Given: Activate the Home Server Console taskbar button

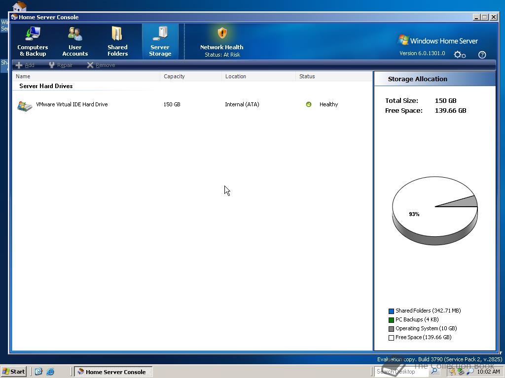Looking at the screenshot, I should pos(113,372).
